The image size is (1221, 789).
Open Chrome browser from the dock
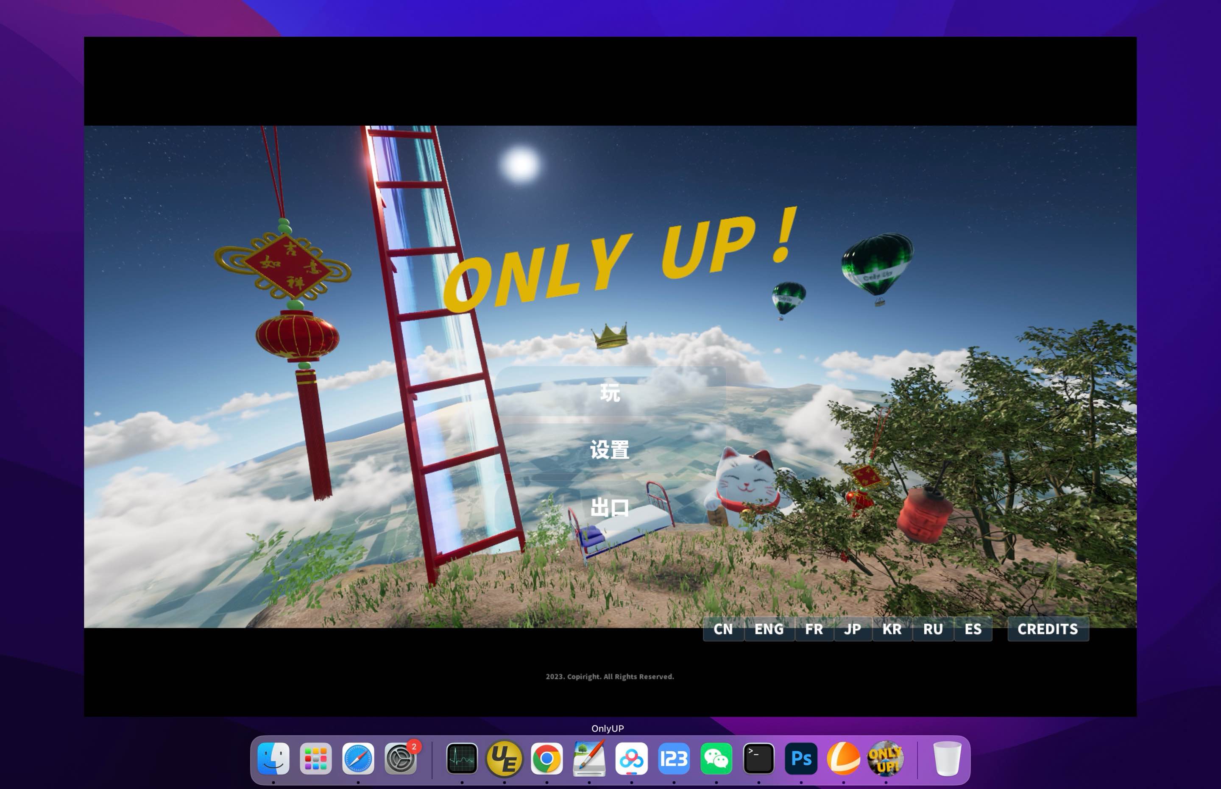point(546,760)
